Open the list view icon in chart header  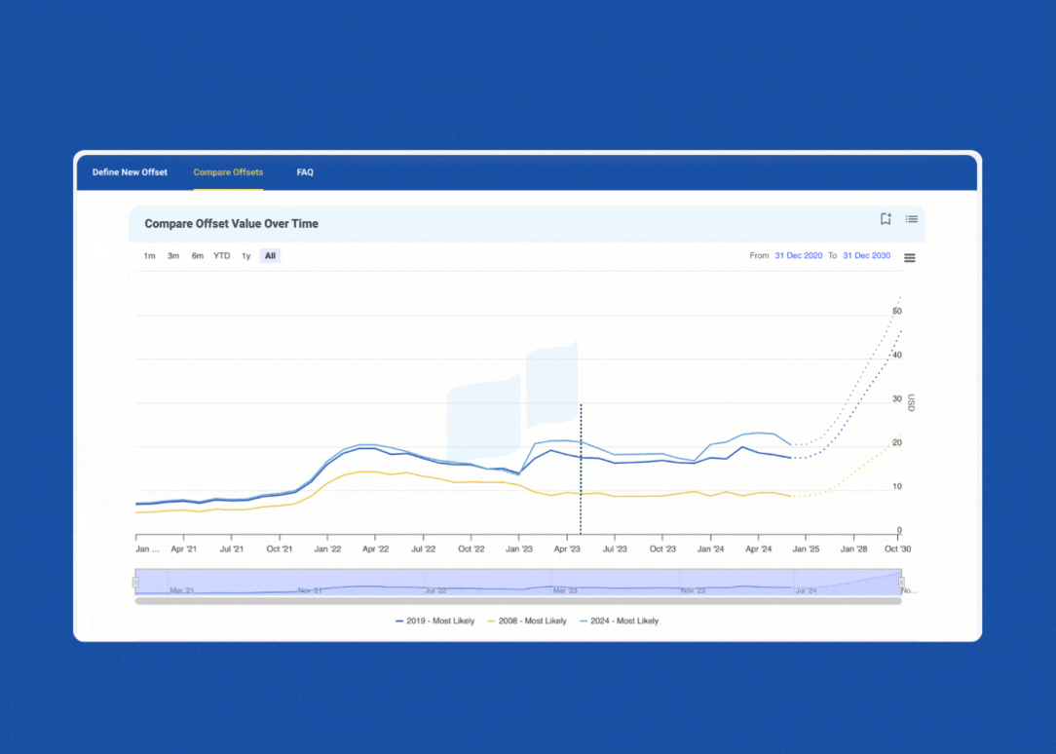click(911, 219)
